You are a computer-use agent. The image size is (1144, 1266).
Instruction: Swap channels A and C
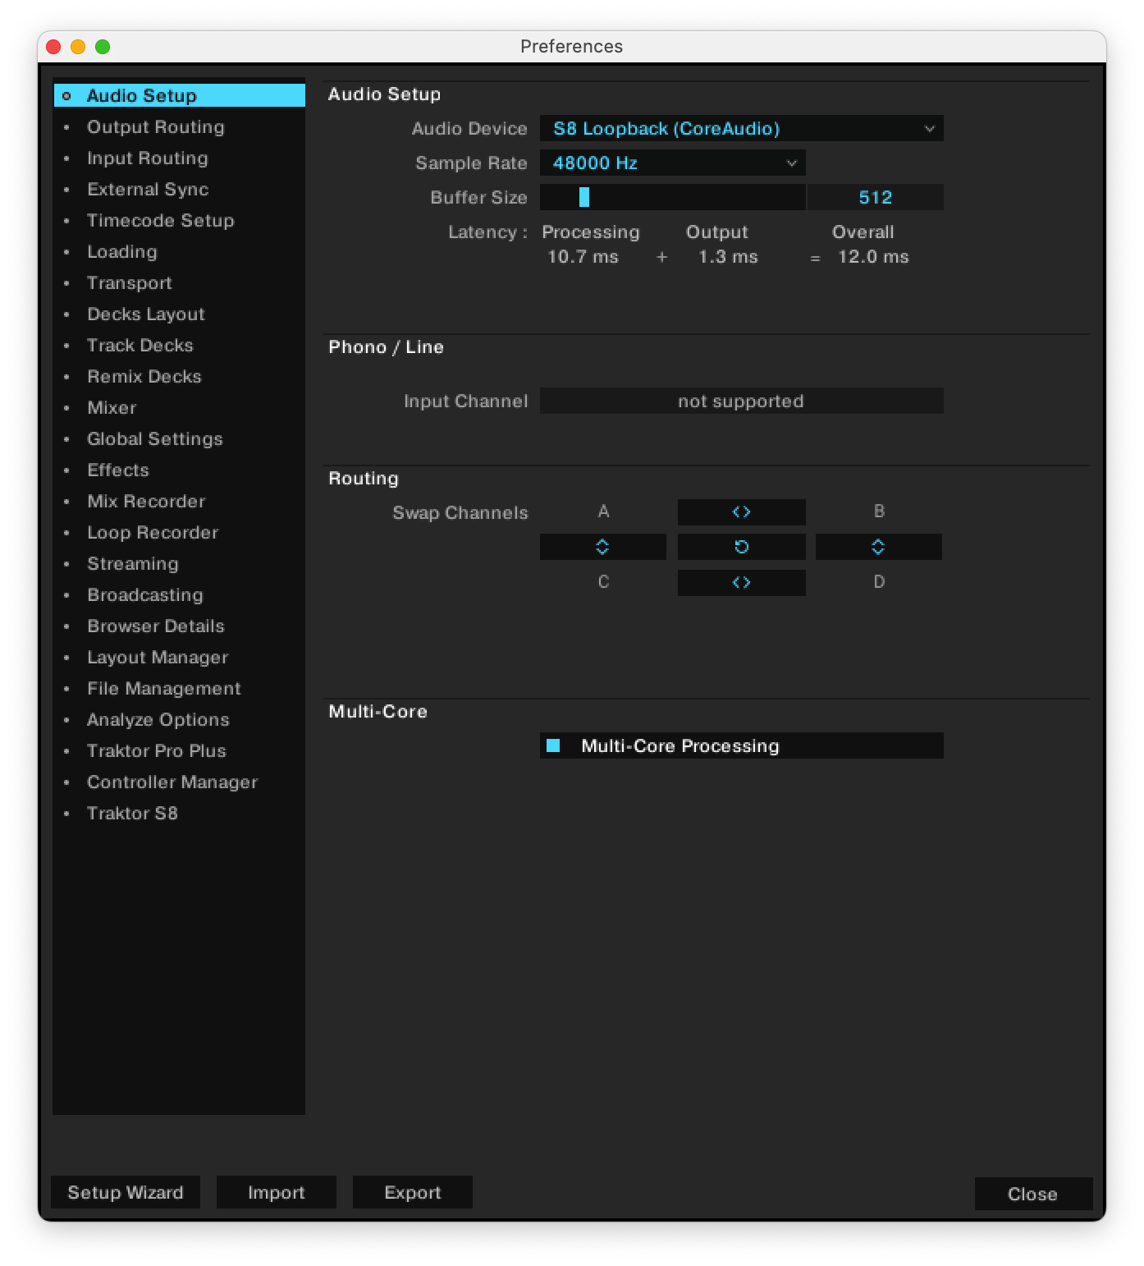602,547
